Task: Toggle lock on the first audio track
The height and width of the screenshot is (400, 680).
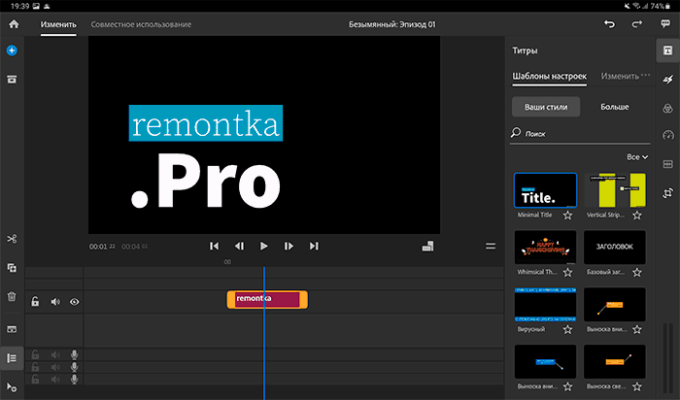Action: click(x=35, y=355)
